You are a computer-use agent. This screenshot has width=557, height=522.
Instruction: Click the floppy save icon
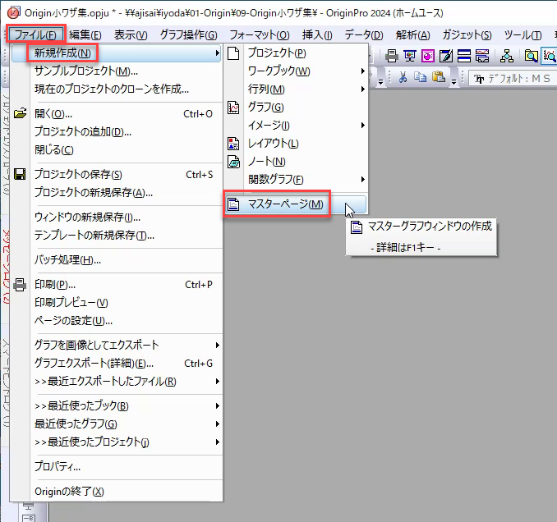[x=20, y=174]
